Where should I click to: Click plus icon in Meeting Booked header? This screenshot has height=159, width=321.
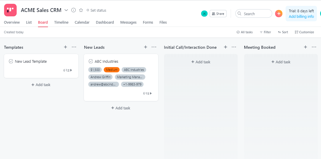coord(306,47)
